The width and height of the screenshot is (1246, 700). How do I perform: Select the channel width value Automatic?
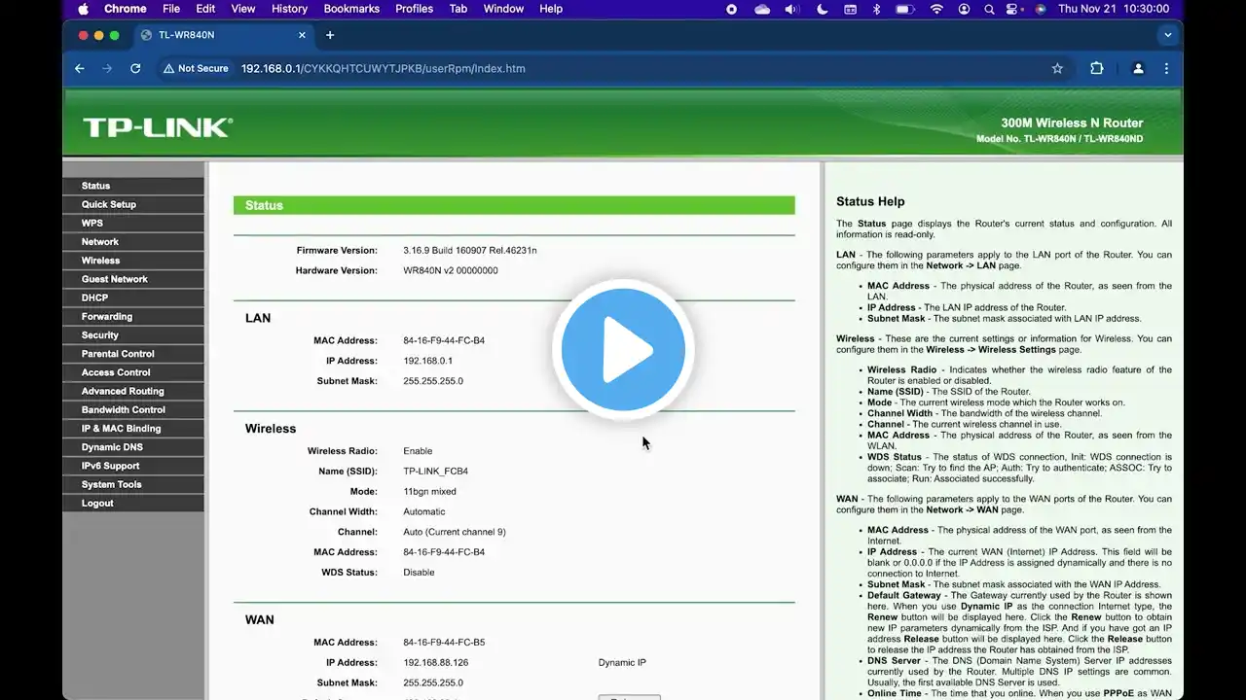coord(424,511)
